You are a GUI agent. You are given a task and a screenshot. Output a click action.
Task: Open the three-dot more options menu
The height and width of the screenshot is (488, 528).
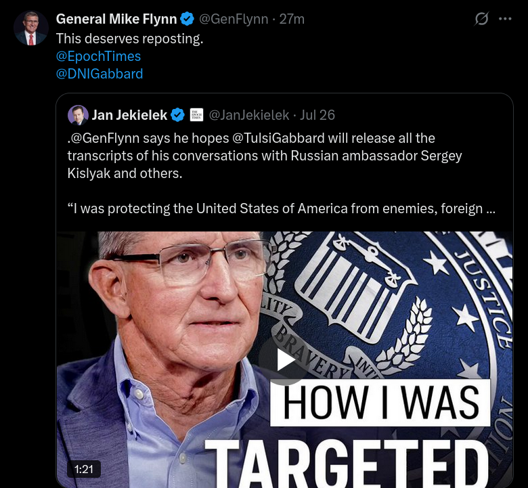tap(505, 19)
